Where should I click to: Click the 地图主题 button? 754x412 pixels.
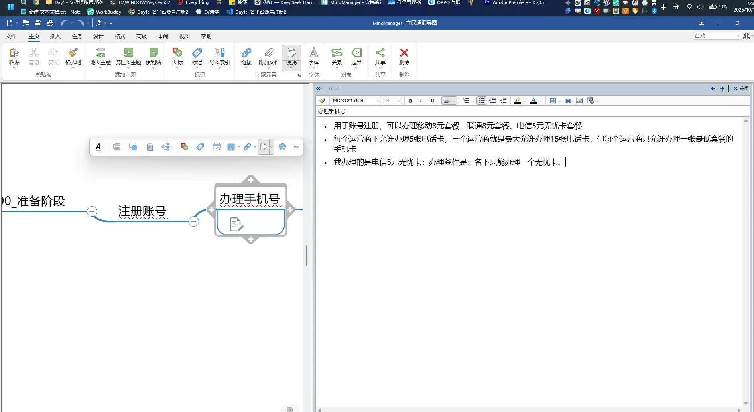click(100, 56)
